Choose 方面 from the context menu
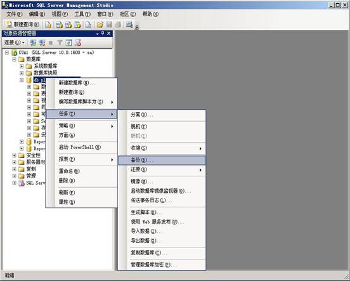This screenshot has width=350, height=281. [81, 135]
